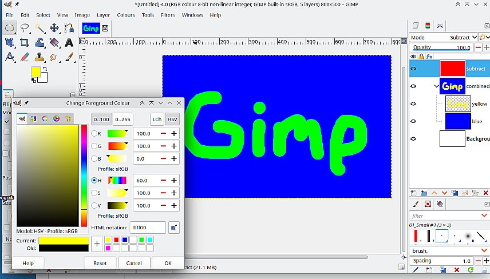Open the brush tag dropdown
Viewport: 490px width, 279px height.
pyautogui.click(x=484, y=251)
